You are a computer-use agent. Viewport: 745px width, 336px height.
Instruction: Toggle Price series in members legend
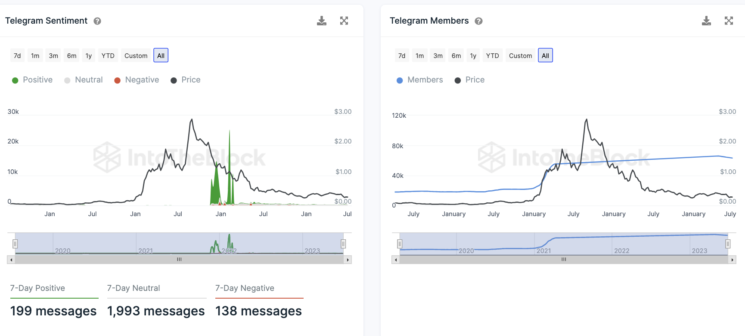click(x=470, y=80)
